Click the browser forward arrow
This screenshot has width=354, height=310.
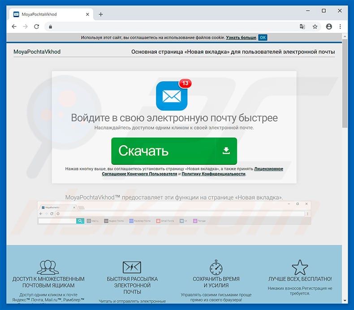[x=25, y=26]
